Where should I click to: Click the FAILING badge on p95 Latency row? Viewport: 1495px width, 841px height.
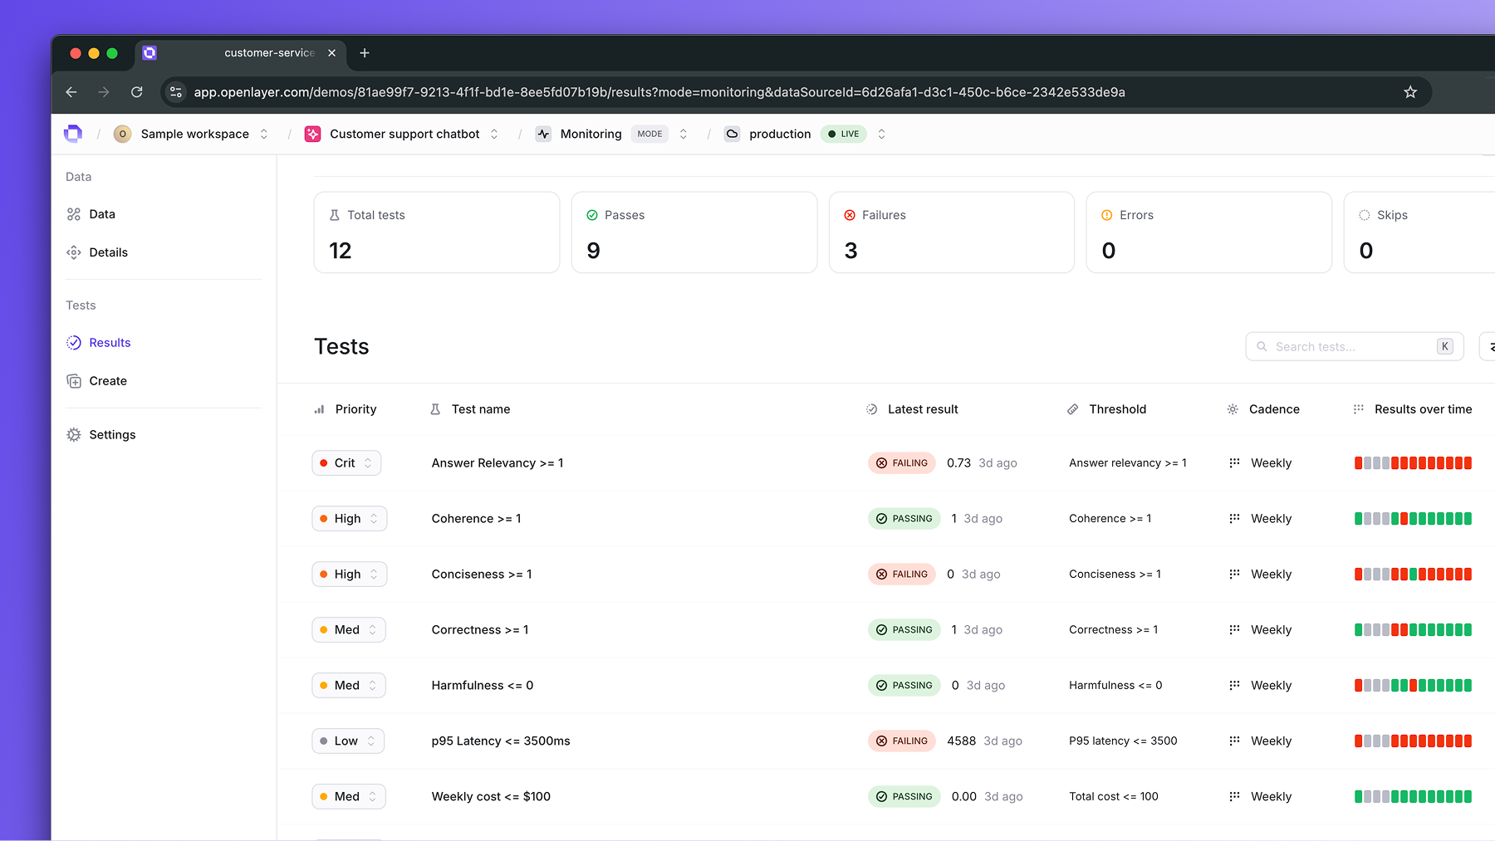tap(902, 741)
